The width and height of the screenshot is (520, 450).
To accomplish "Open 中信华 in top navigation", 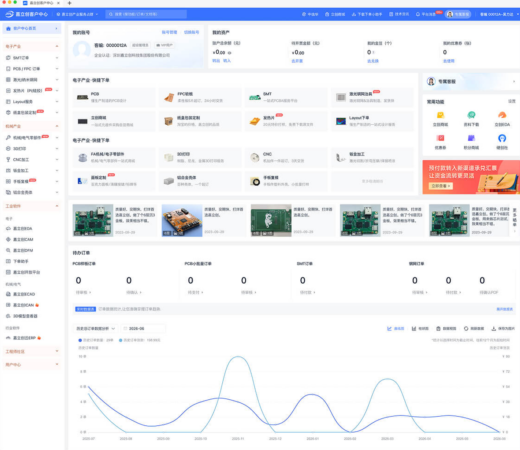I will click(x=310, y=14).
